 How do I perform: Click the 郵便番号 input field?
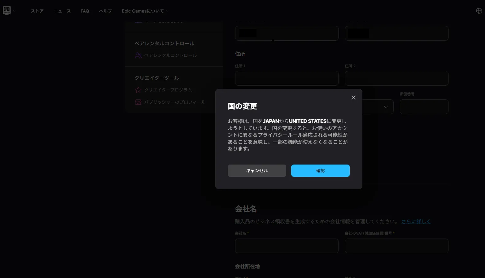(x=424, y=107)
